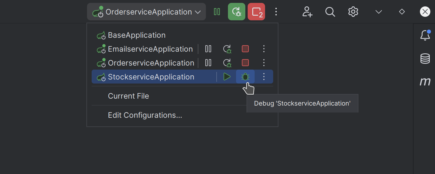Select Current File from the list
Screen dimensions: 435x174
pyautogui.click(x=128, y=96)
